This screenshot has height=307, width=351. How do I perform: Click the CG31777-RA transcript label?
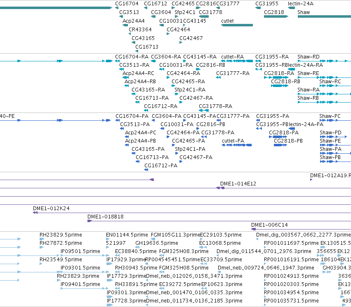coord(233,73)
